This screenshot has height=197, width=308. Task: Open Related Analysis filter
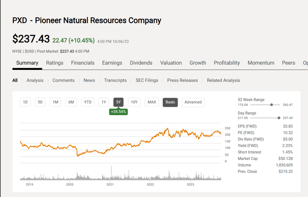pyautogui.click(x=223, y=80)
